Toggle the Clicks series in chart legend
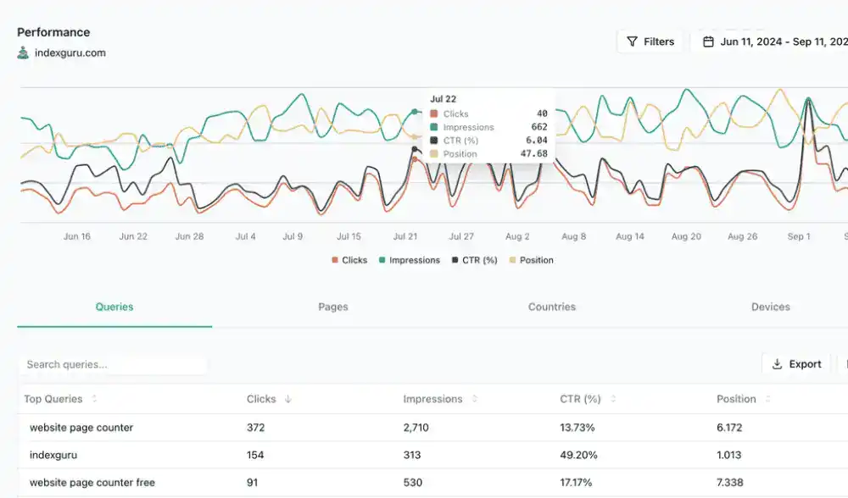Viewport: 848px width, 498px height. point(349,260)
